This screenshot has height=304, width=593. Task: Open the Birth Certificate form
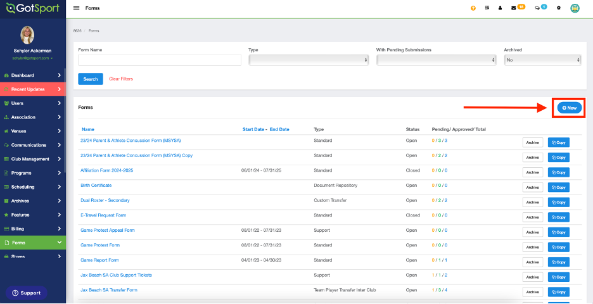point(96,186)
